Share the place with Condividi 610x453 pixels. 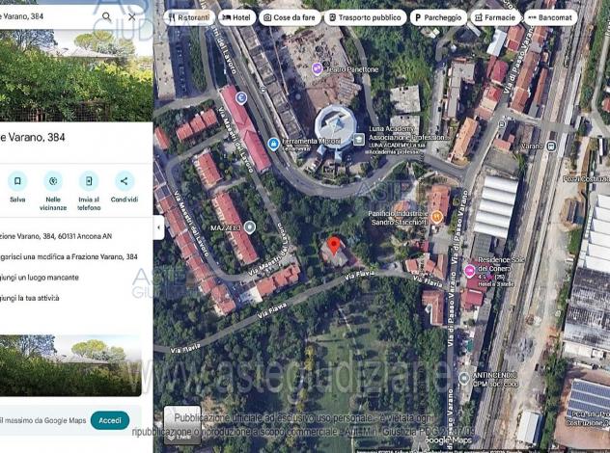[x=125, y=181]
